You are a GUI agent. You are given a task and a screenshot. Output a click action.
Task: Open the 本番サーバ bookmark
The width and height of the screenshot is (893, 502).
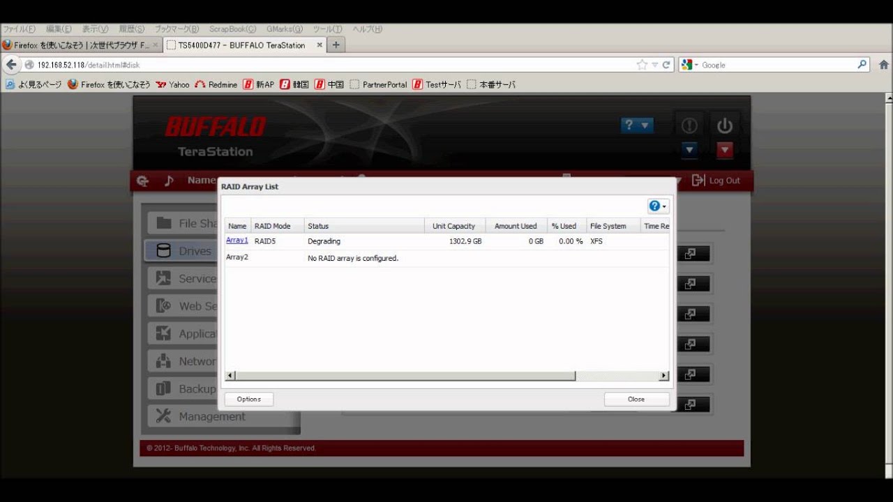pyautogui.click(x=491, y=84)
